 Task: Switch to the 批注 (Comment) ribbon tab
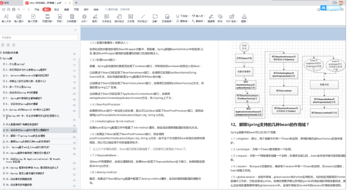[x=57, y=10]
